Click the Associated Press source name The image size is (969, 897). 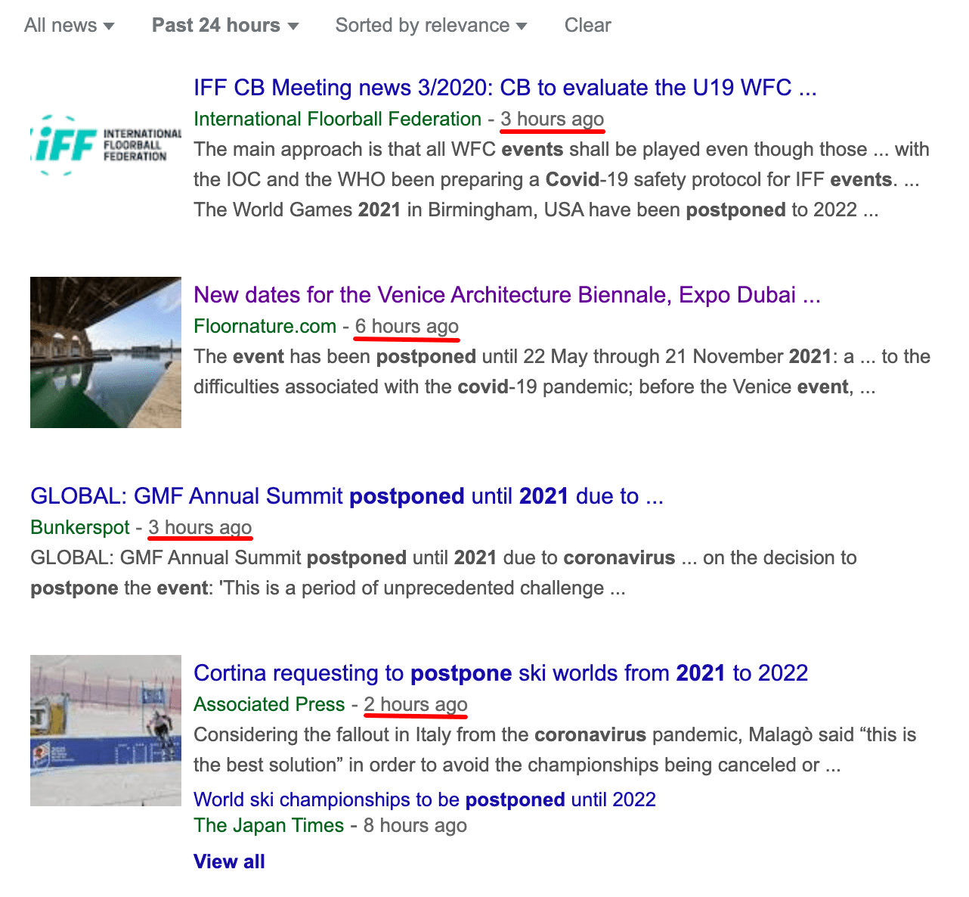[x=269, y=704]
